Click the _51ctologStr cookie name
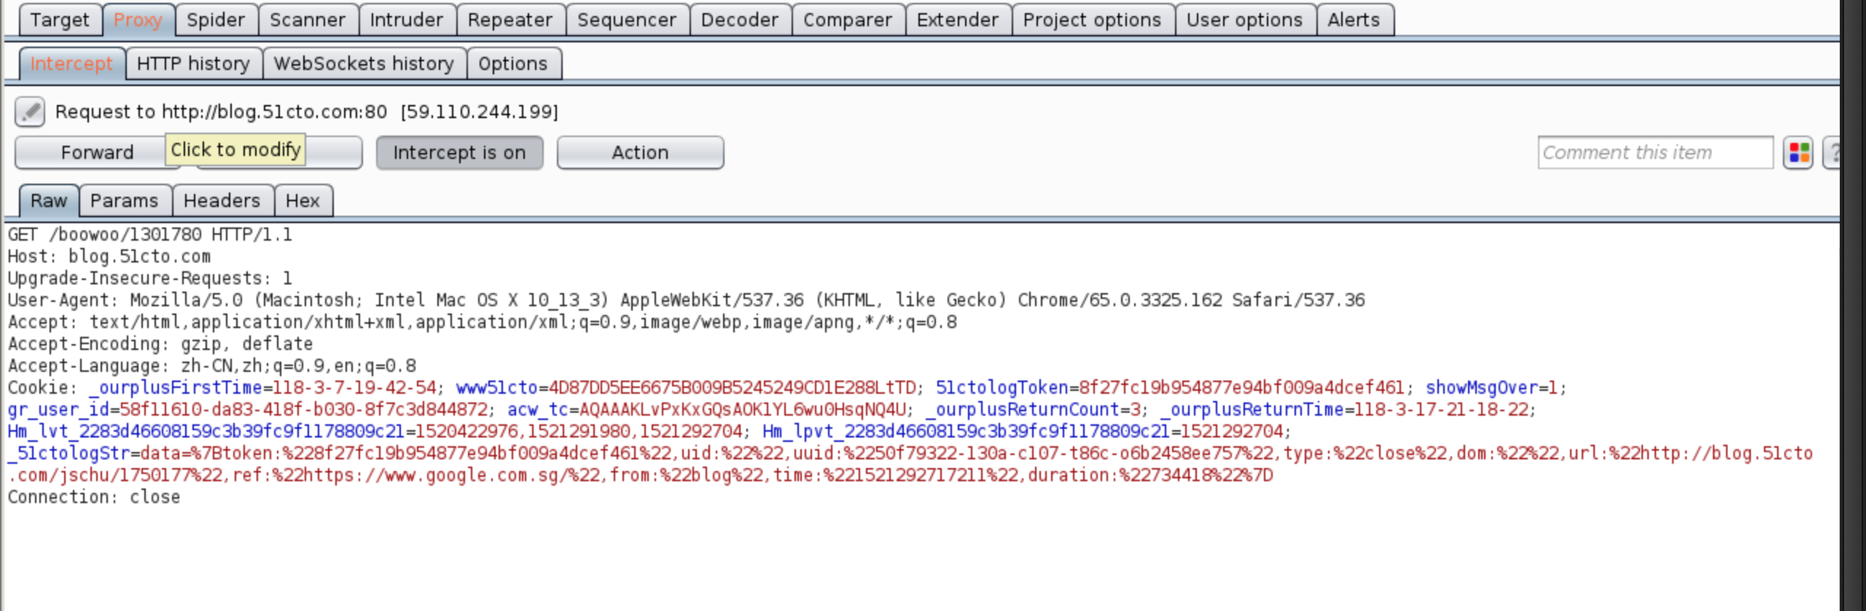The height and width of the screenshot is (611, 1866). pyautogui.click(x=69, y=454)
